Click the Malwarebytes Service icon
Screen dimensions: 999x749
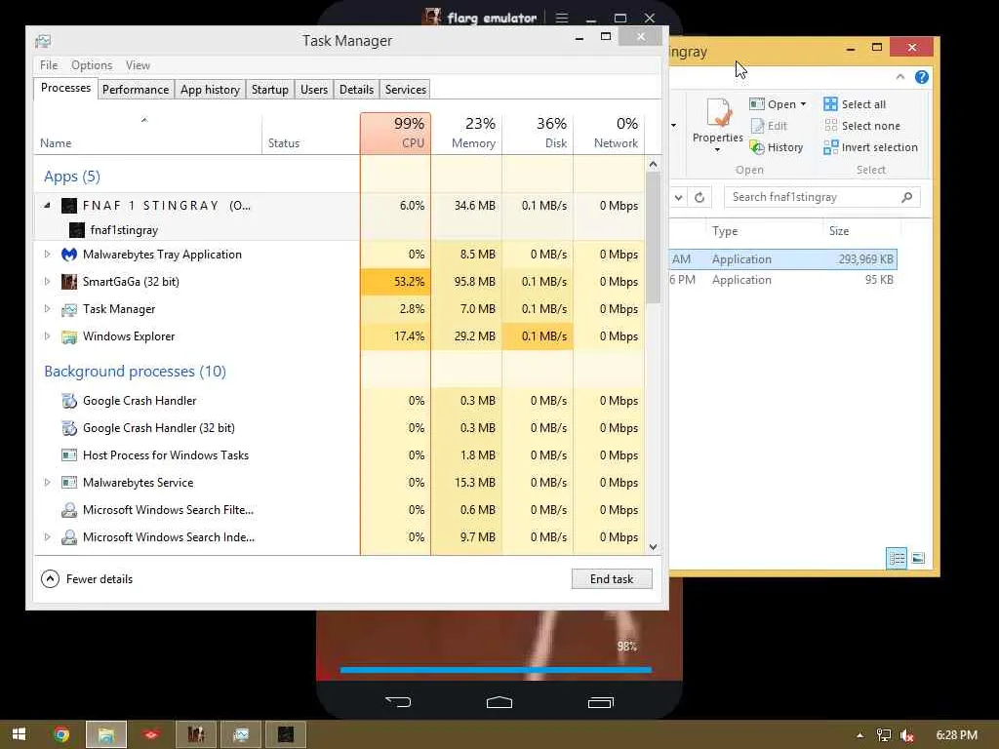pyautogui.click(x=69, y=483)
